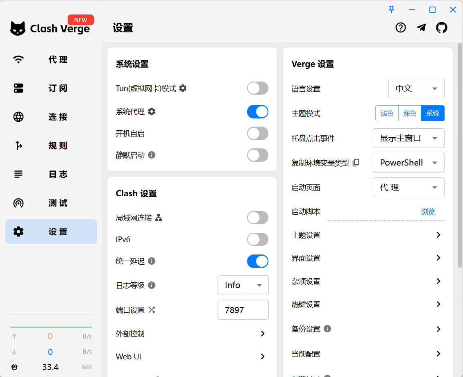The width and height of the screenshot is (463, 377).
Task: Open the help manual icon
Action: click(x=401, y=28)
